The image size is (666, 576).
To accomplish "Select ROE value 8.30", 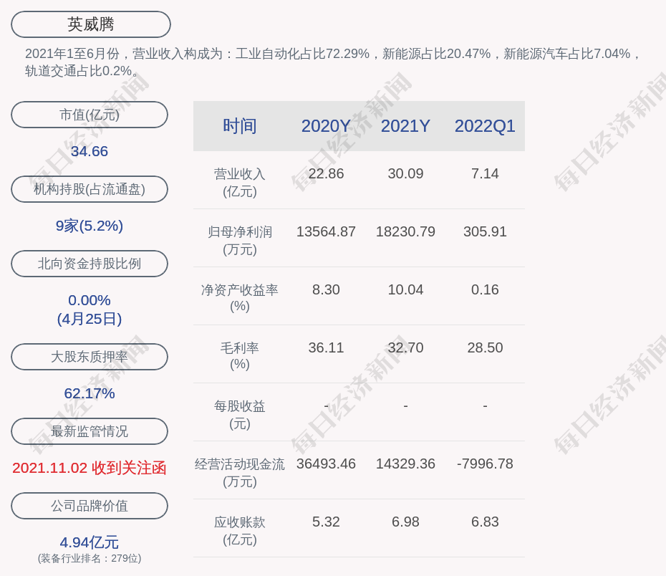I will (326, 289).
